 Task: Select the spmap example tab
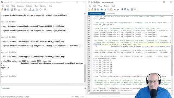point(95,14)
